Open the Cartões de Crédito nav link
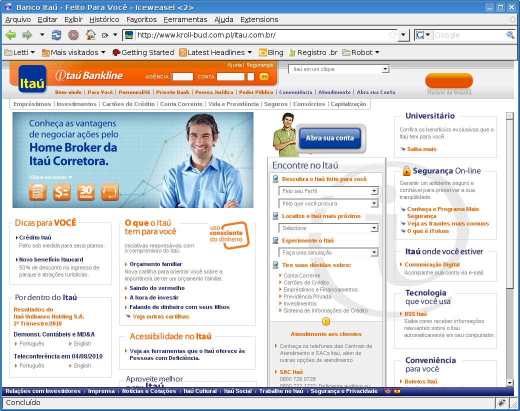520x411 pixels. coord(128,104)
